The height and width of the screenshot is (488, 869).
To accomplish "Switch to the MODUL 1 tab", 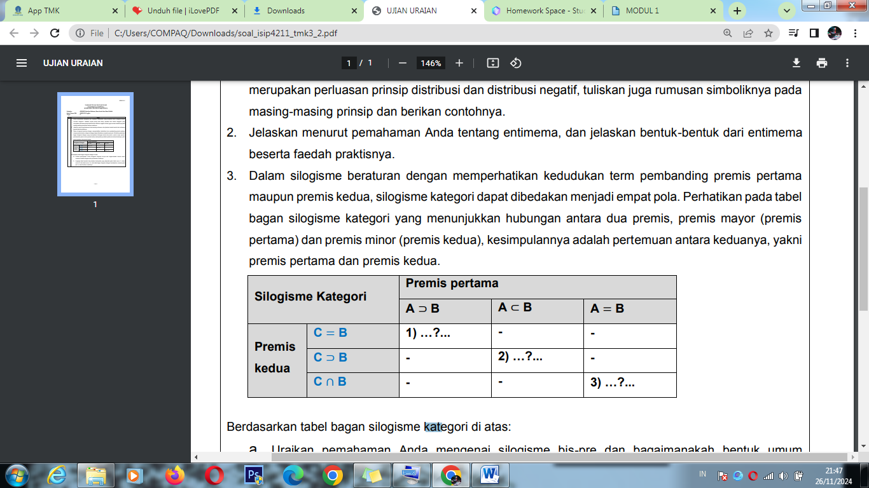I will 663,11.
